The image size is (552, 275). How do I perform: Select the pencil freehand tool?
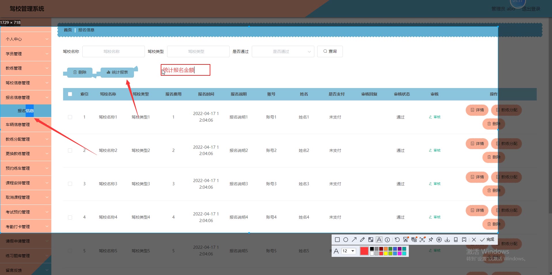pos(362,240)
